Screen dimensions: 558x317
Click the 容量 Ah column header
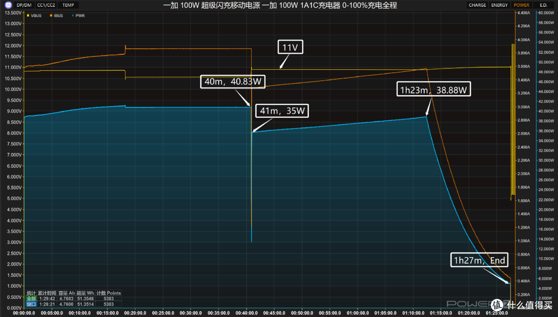(67, 293)
